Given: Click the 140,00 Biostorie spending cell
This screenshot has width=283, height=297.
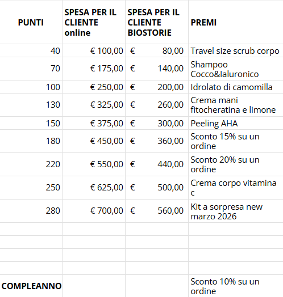Looking at the screenshot, I should [x=157, y=69].
